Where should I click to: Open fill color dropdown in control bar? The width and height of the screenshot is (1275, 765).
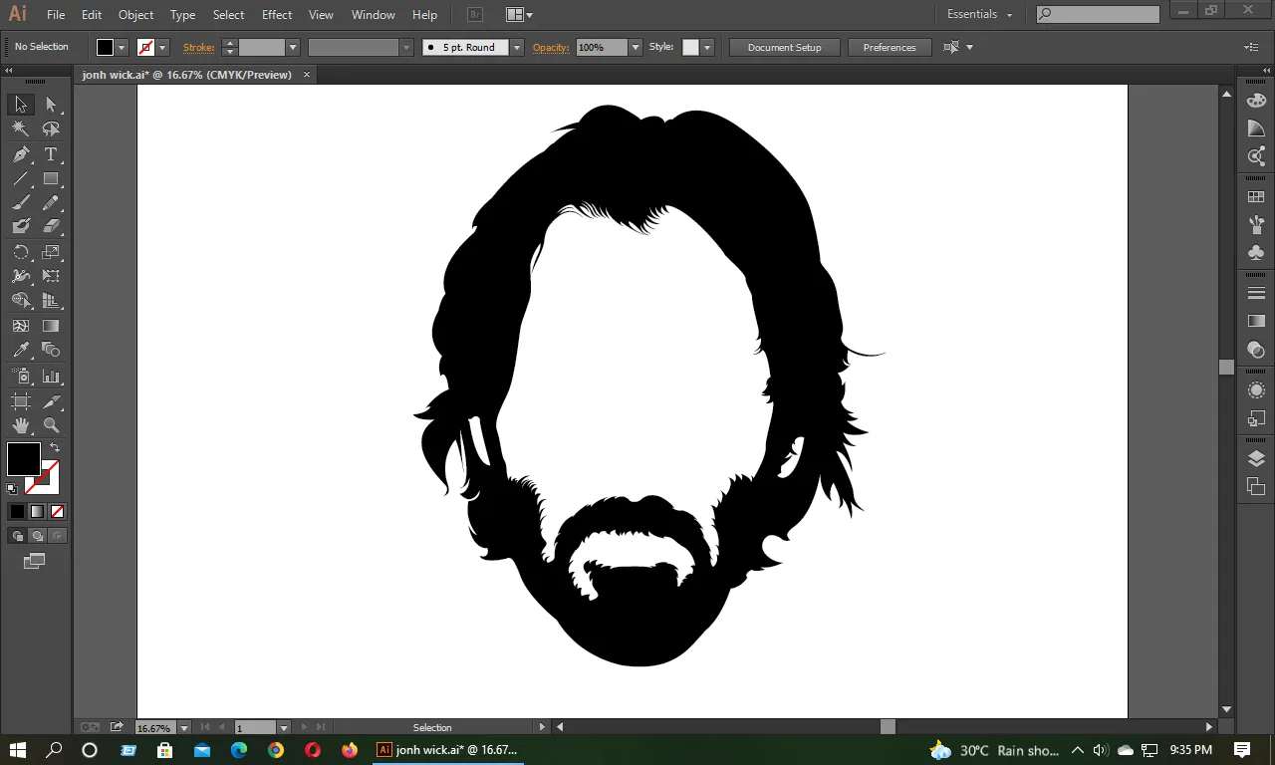point(122,47)
